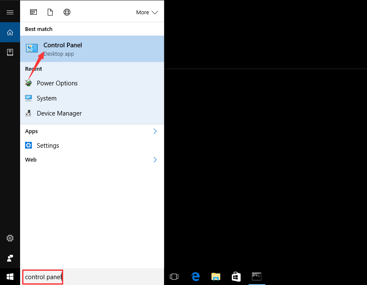The image size is (367, 285).
Task: Click the Feedback person icon in the sidebar
Action: (x=10, y=258)
